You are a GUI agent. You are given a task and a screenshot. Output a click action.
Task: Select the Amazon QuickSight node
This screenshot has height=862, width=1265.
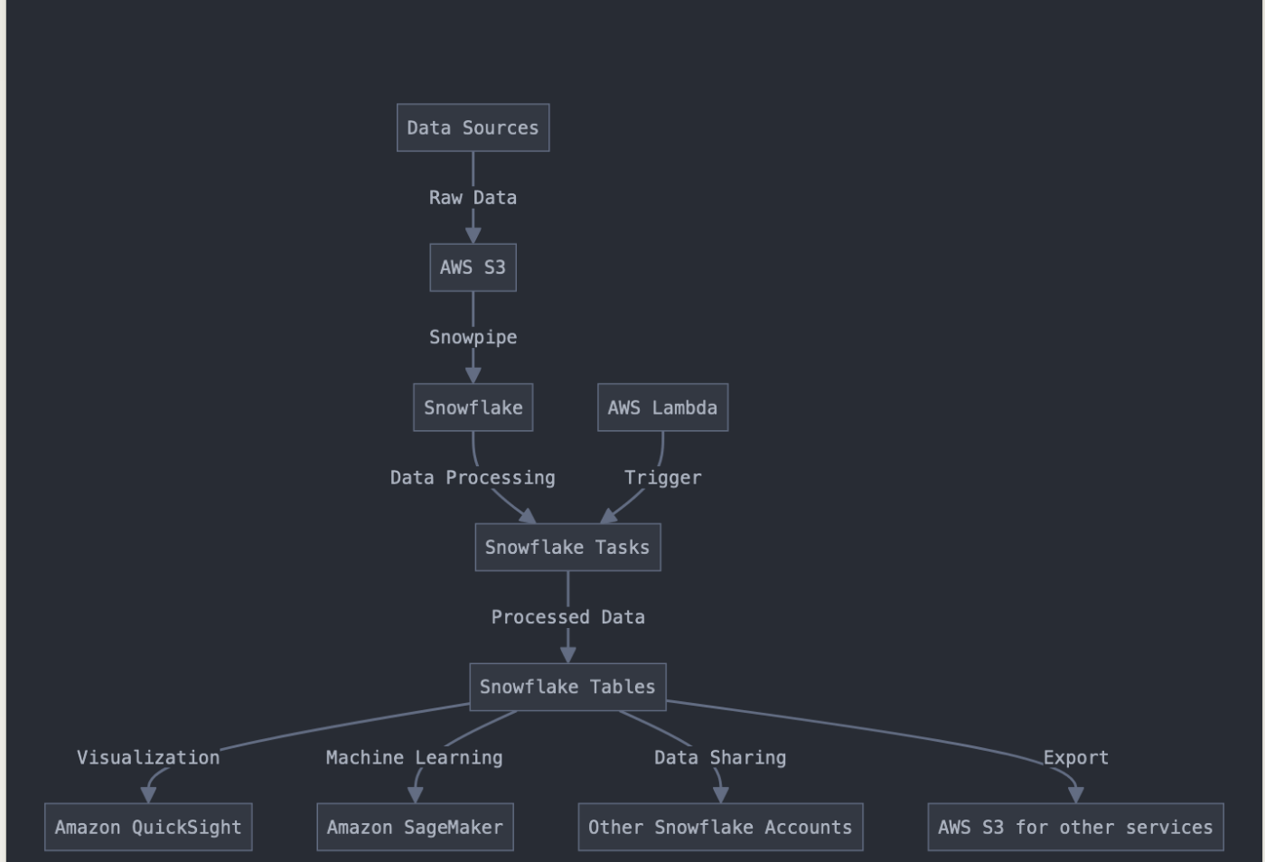[148, 827]
